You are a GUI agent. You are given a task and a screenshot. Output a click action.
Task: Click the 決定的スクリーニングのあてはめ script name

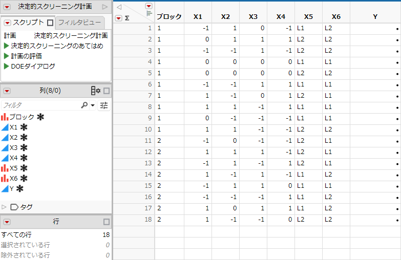click(x=57, y=46)
